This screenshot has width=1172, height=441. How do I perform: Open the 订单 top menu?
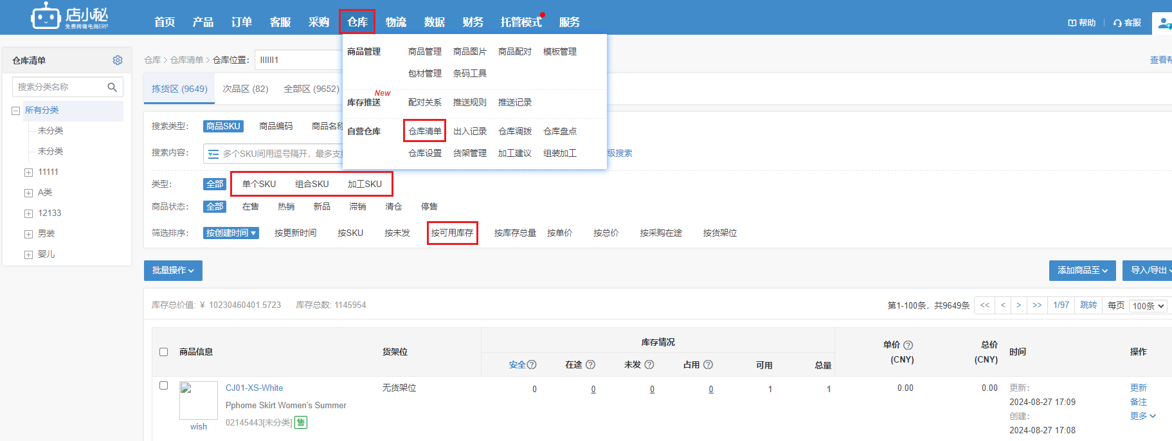click(241, 22)
